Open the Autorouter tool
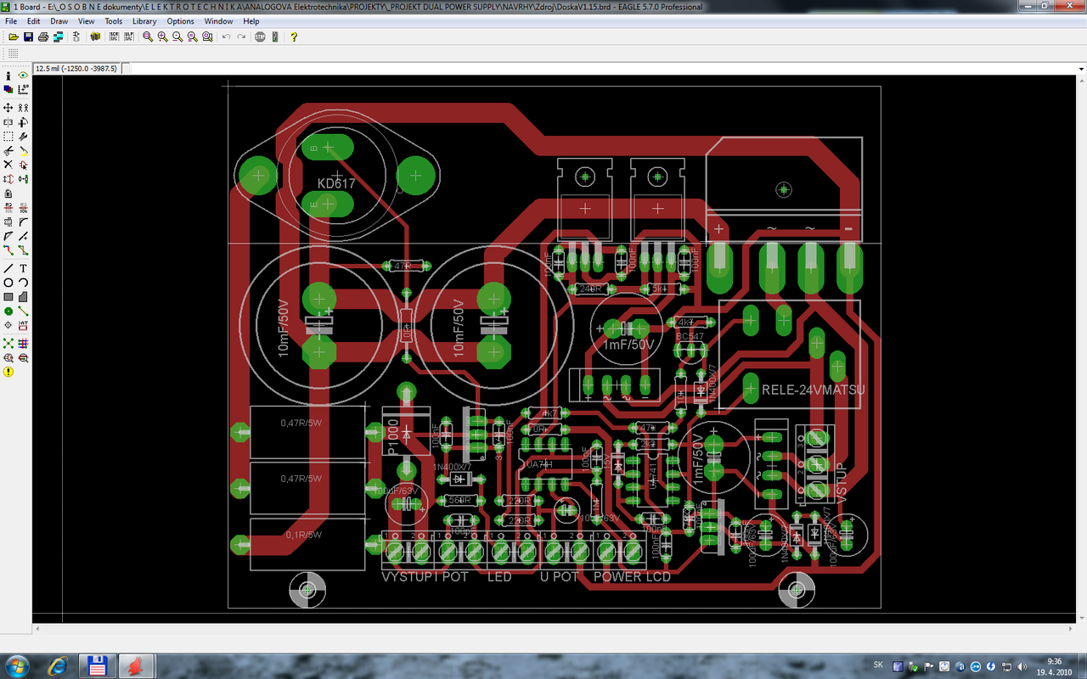Image resolution: width=1087 pixels, height=679 pixels. (24, 343)
